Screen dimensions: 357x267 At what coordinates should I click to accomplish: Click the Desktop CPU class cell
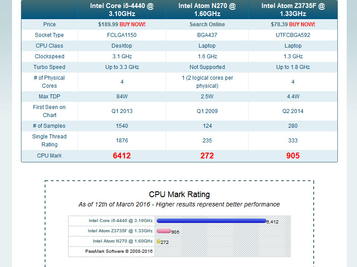click(122, 46)
